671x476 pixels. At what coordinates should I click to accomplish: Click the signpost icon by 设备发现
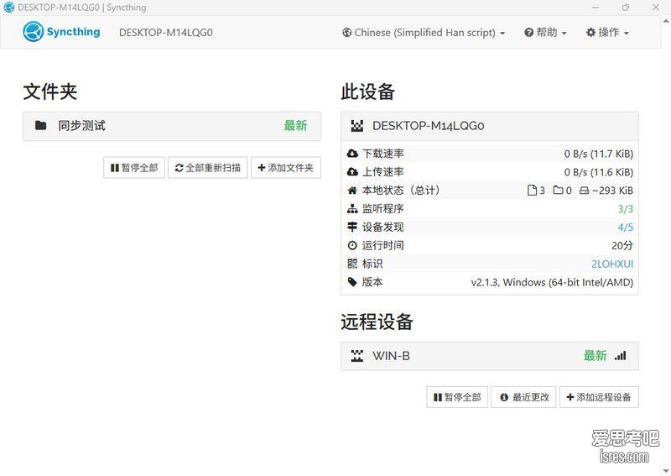(352, 227)
